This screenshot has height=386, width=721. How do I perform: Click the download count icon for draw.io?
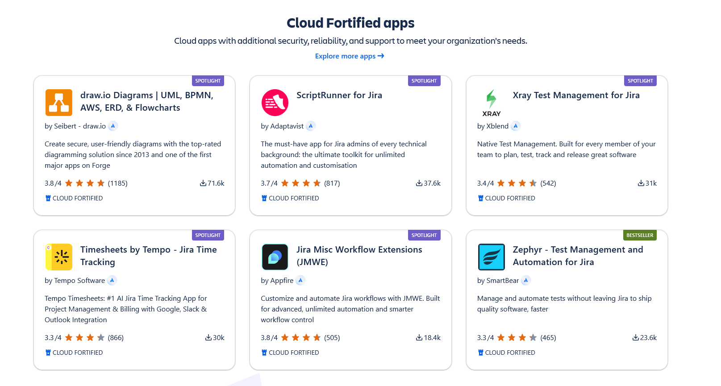tap(203, 183)
